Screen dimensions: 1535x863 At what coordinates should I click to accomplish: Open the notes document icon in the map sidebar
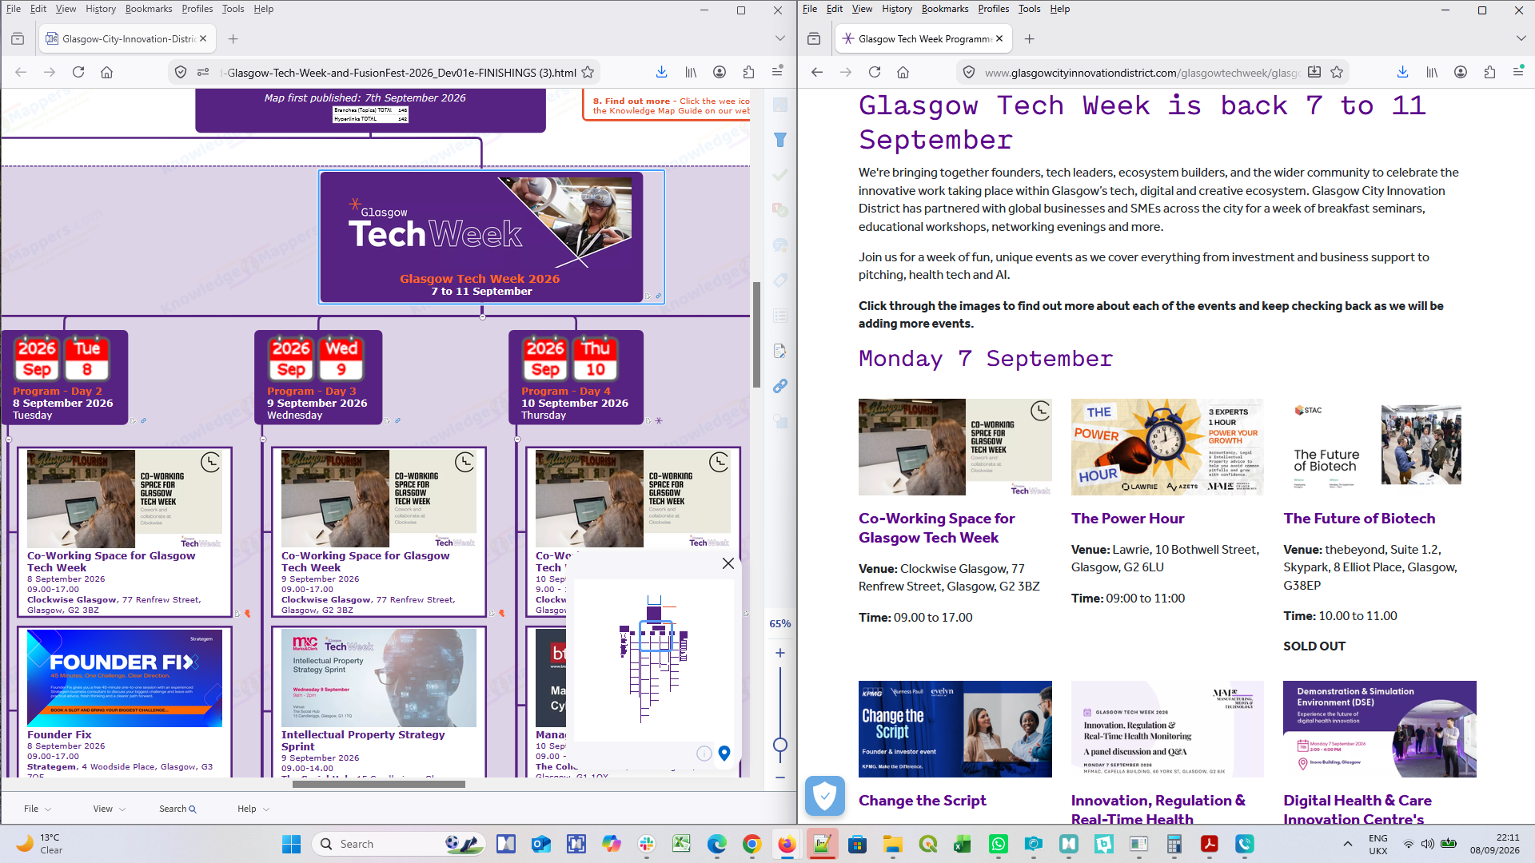pyautogui.click(x=780, y=351)
